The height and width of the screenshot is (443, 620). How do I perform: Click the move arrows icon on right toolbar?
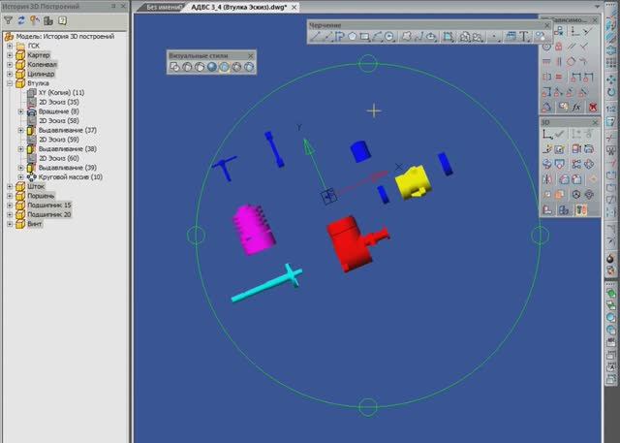611,79
